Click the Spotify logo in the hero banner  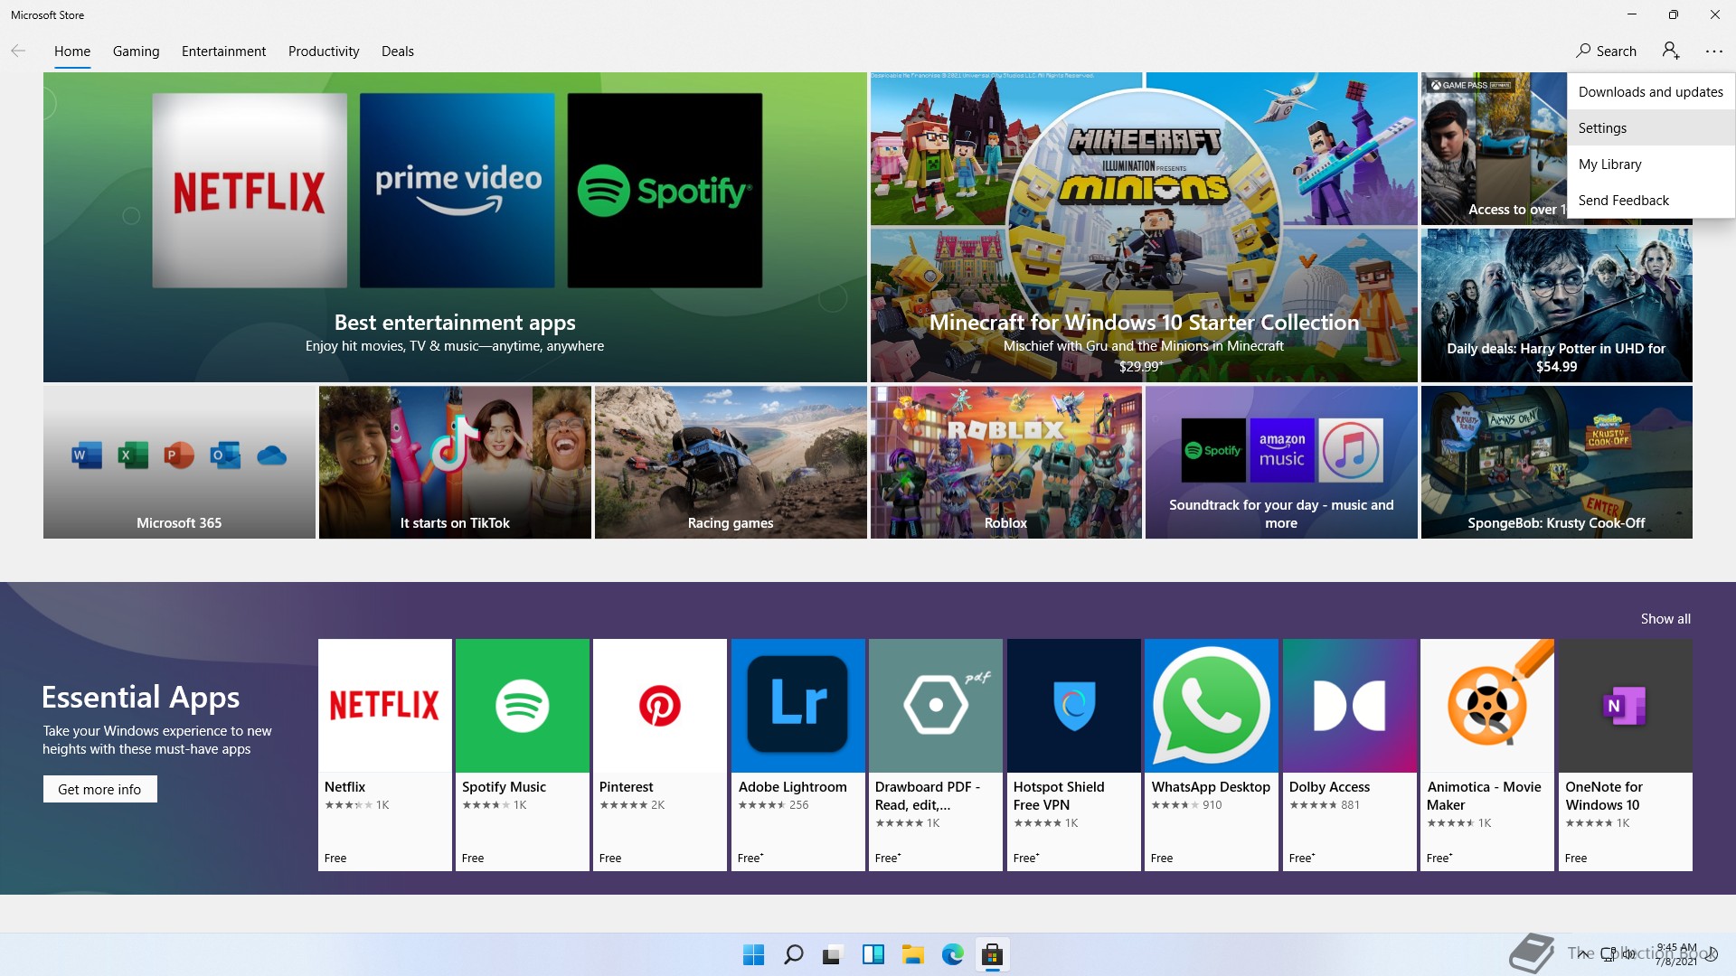tap(665, 191)
